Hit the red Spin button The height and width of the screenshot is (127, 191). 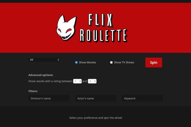tap(154, 62)
